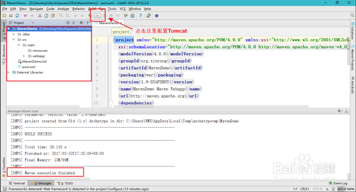The width and height of the screenshot is (356, 192).
Task: Click the Undo arrow icon
Action: click(25, 16)
